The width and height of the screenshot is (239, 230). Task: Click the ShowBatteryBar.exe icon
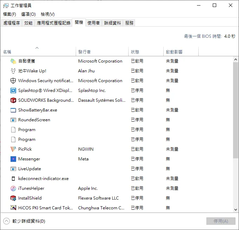click(13, 110)
